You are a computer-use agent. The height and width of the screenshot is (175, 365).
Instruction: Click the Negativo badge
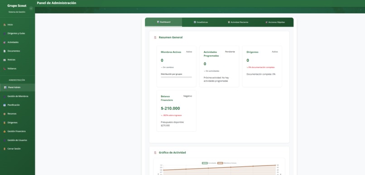pyautogui.click(x=187, y=96)
